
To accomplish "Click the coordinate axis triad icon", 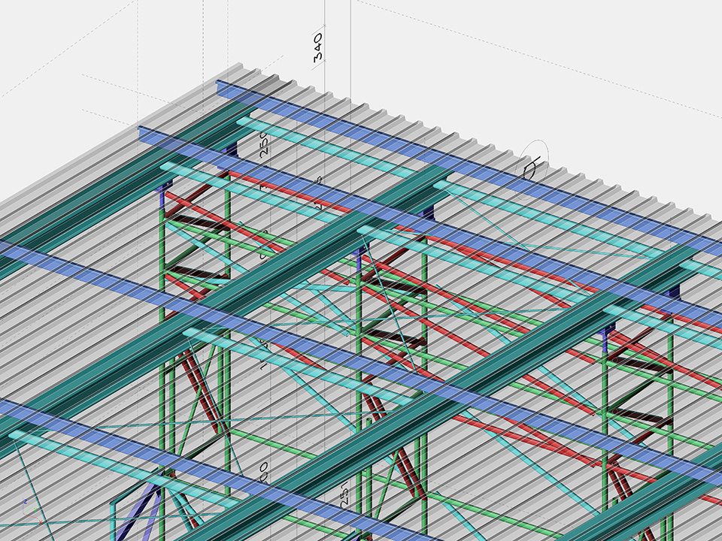I will point(26,506).
